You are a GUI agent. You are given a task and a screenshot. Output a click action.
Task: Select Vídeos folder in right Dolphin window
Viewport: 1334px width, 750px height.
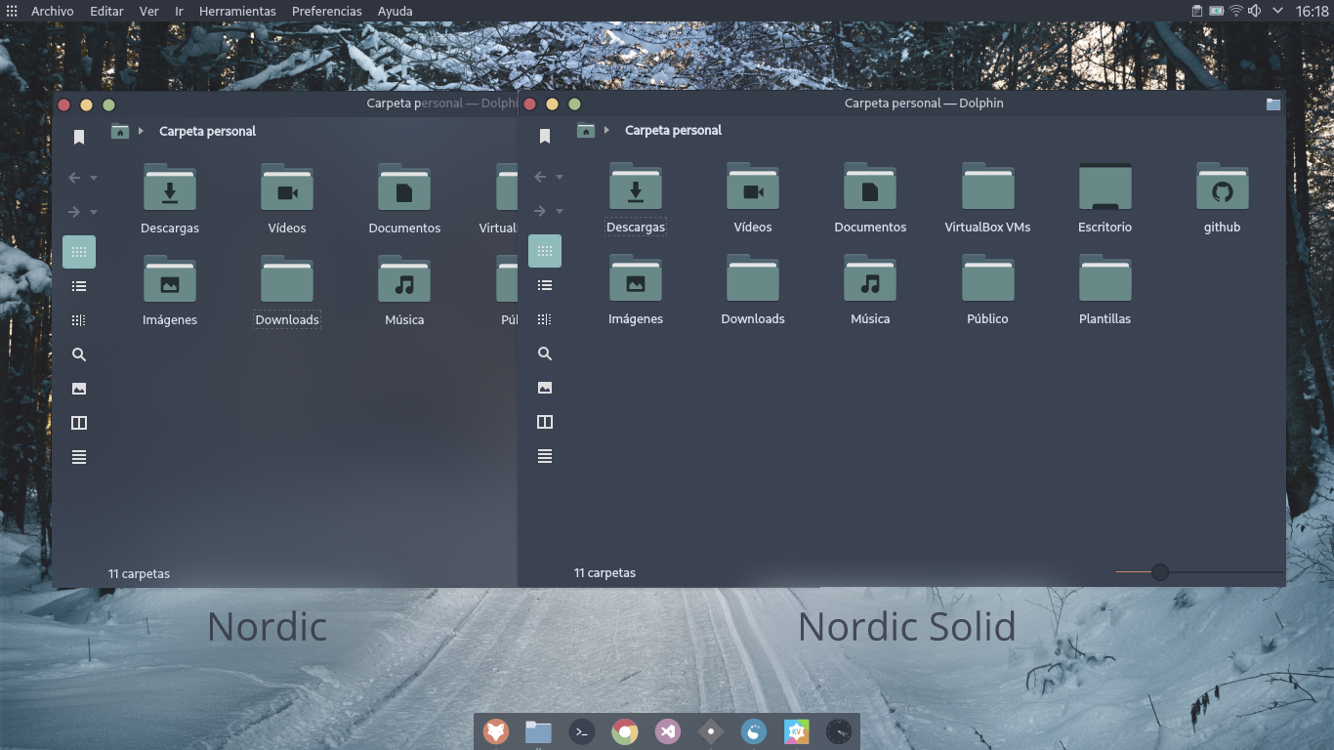click(752, 199)
